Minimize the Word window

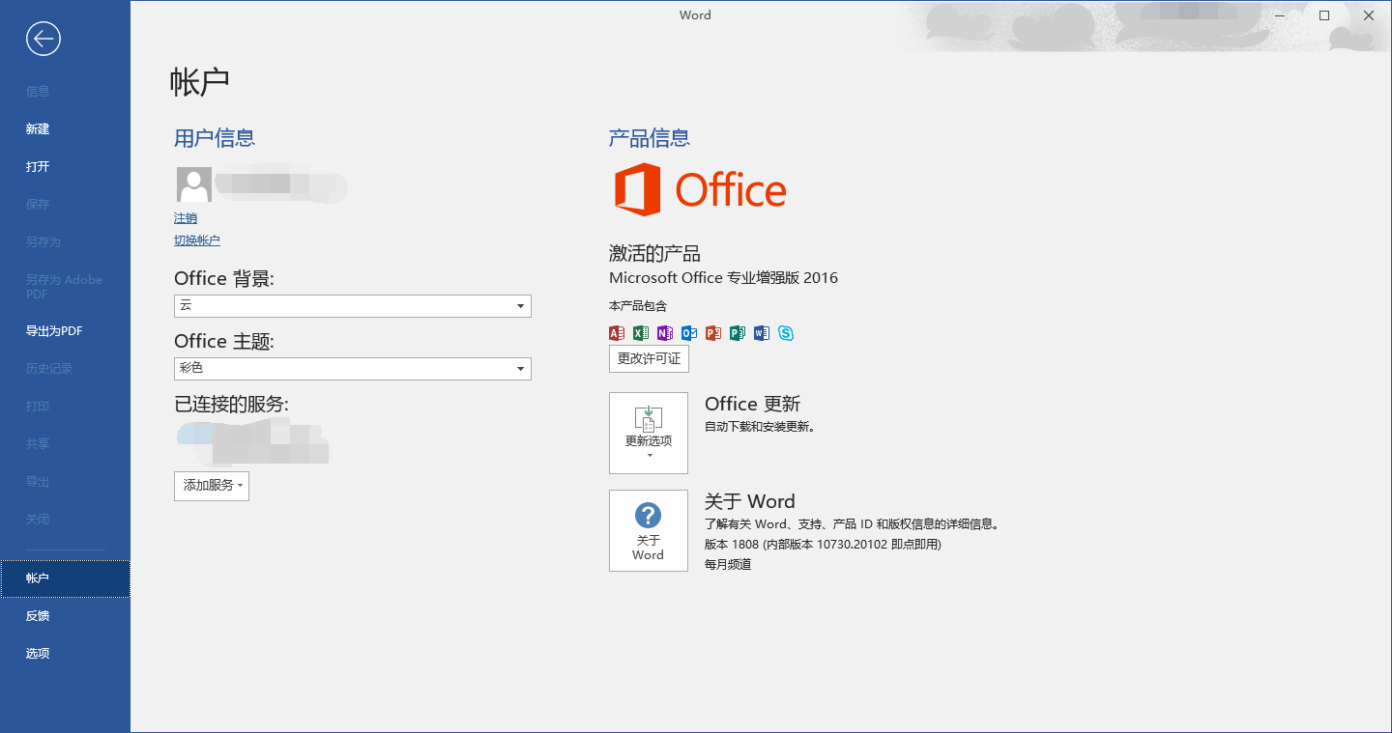tap(1280, 15)
